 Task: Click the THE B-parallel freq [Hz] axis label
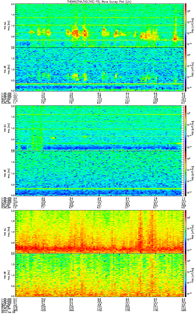pos(8,276)
